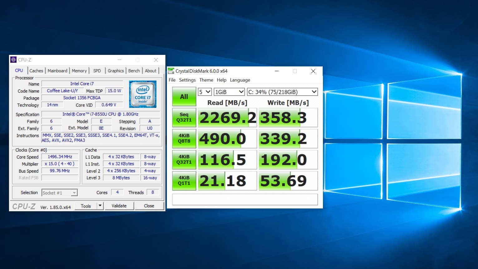Select the Memory tab in CPU-Z
This screenshot has width=478, height=269.
(79, 71)
